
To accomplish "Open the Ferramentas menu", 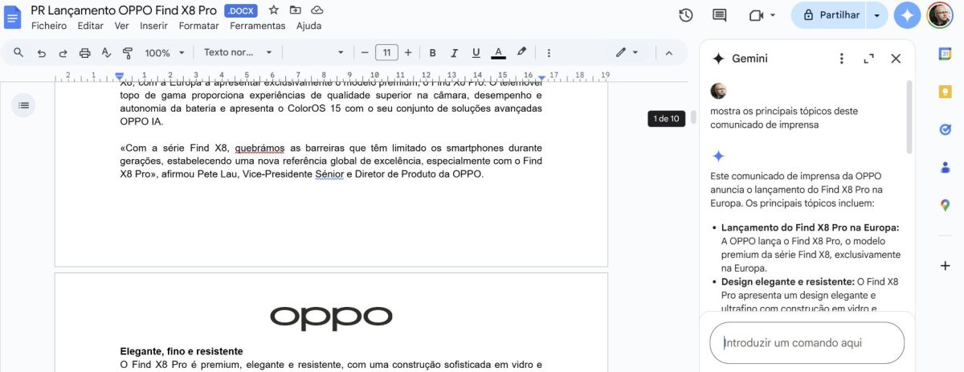I will coord(257,26).
